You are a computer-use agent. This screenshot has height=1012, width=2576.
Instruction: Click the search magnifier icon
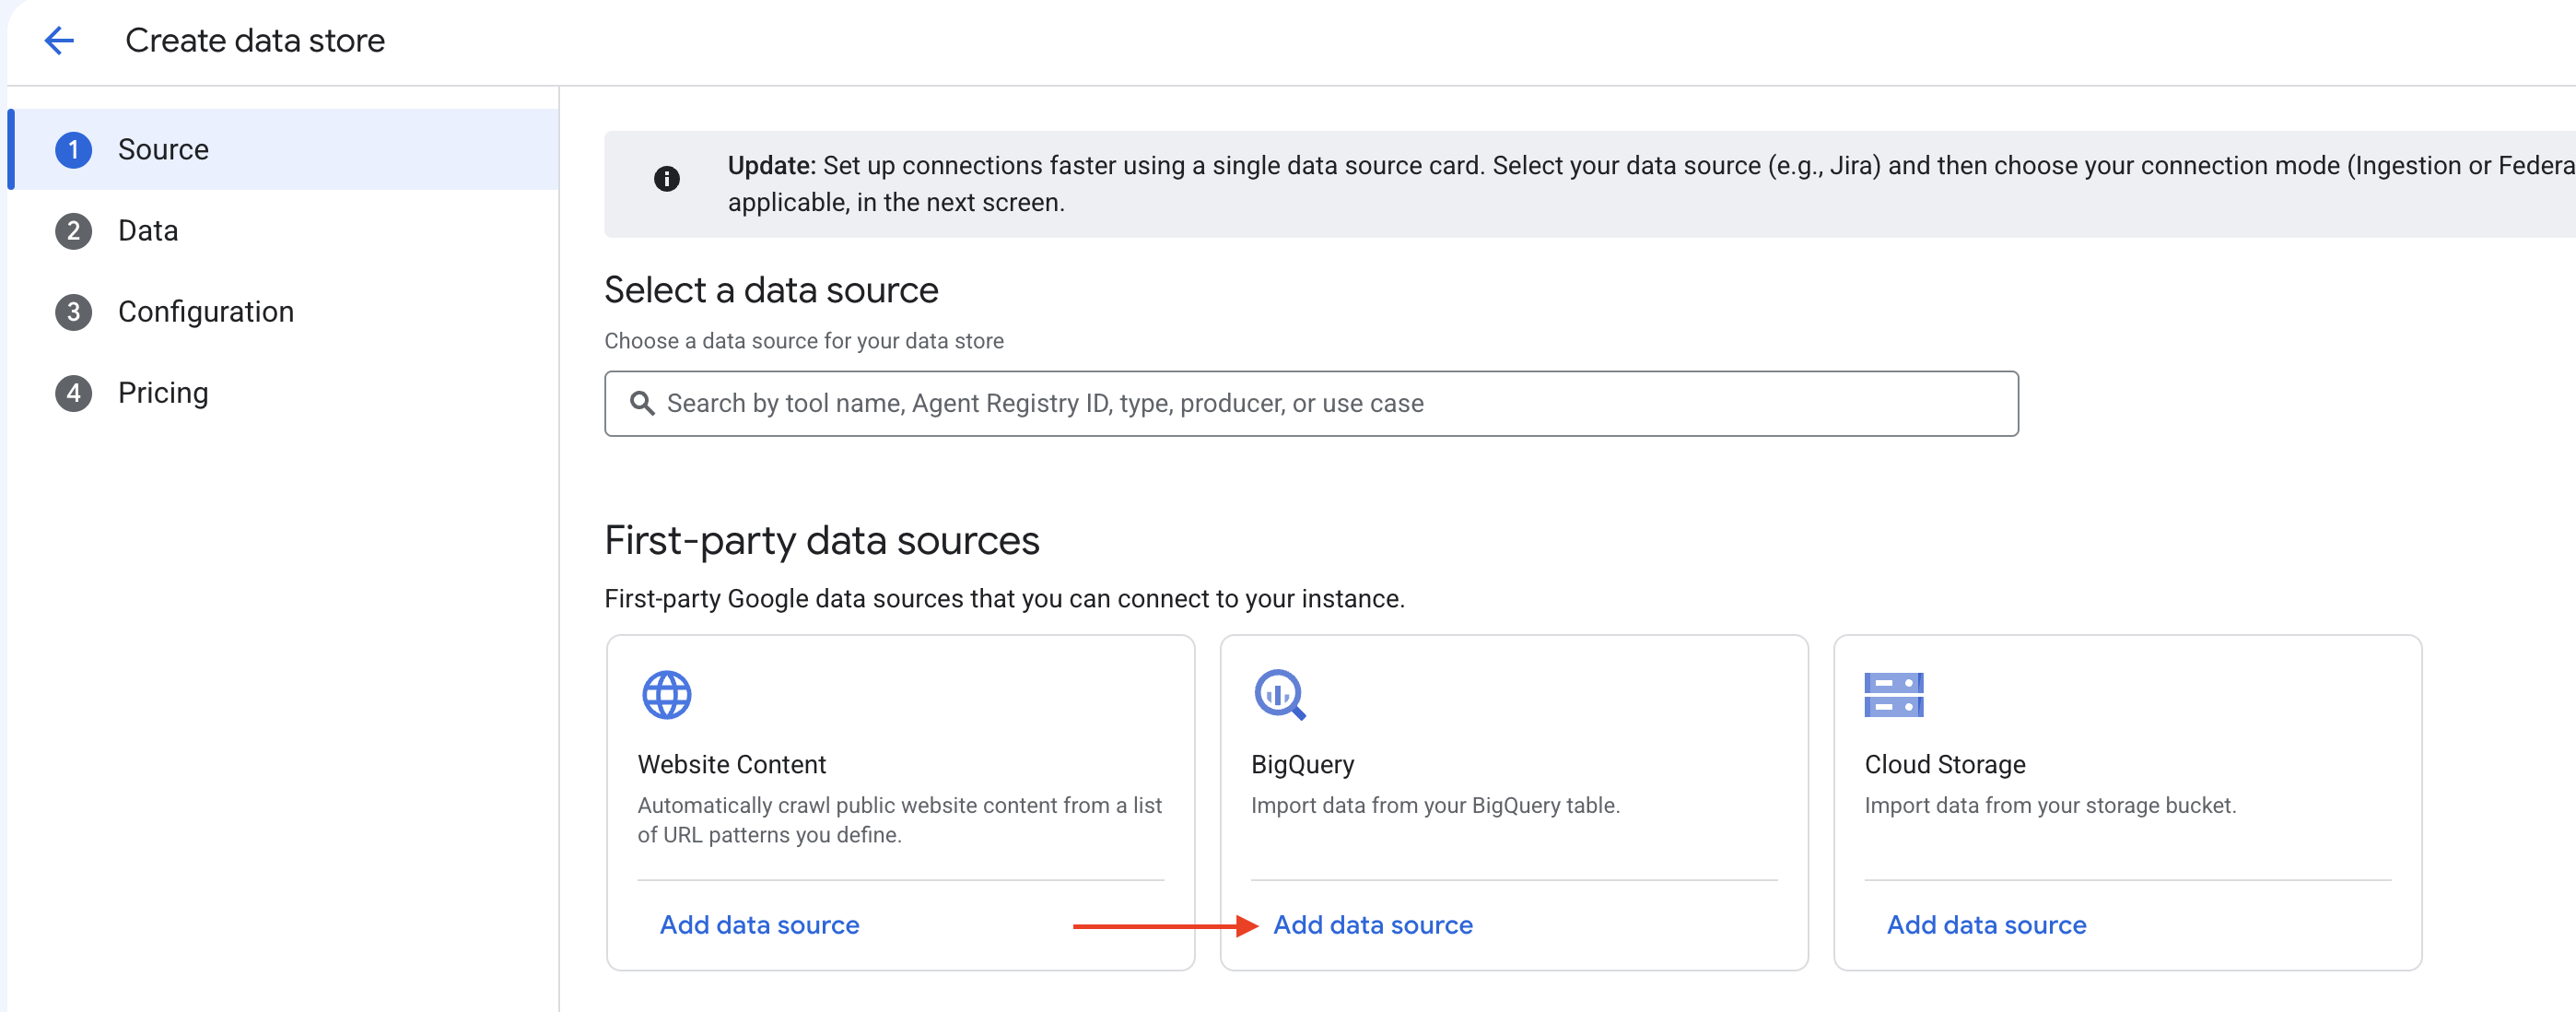point(642,404)
